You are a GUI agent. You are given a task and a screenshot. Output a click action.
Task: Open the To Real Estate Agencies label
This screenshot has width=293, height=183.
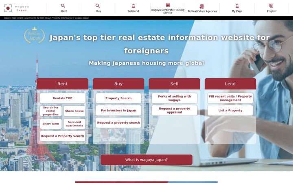pos(202,11)
